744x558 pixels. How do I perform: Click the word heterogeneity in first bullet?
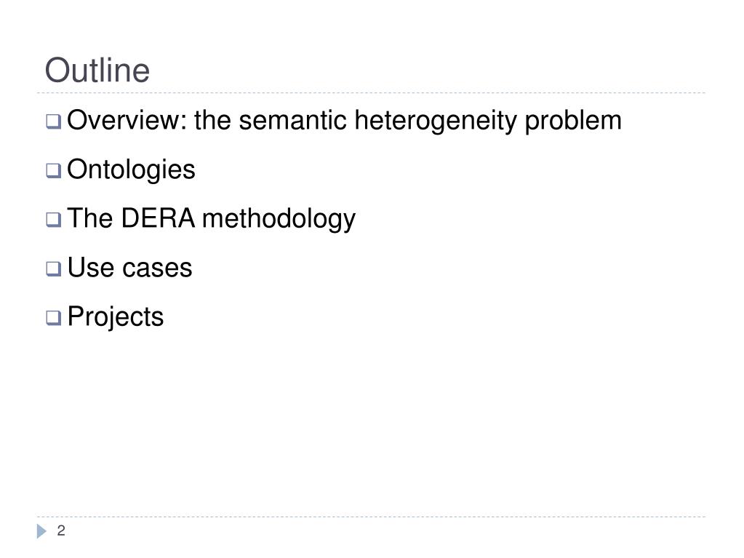436,121
